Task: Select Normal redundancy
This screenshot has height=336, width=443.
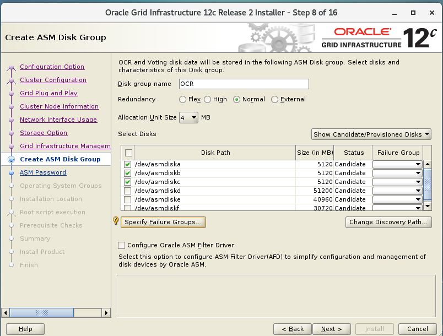Action: pyautogui.click(x=236, y=99)
